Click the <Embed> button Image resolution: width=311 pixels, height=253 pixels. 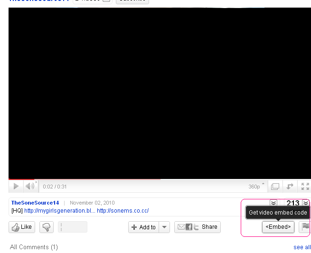click(278, 227)
